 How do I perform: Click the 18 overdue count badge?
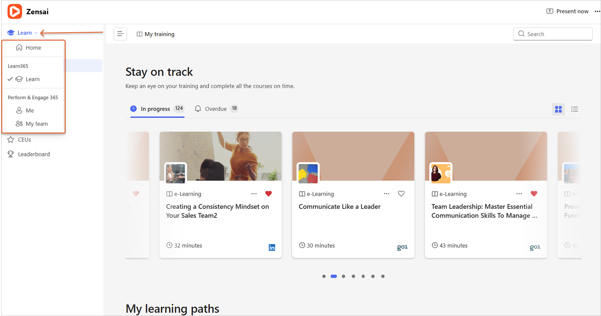tap(234, 108)
